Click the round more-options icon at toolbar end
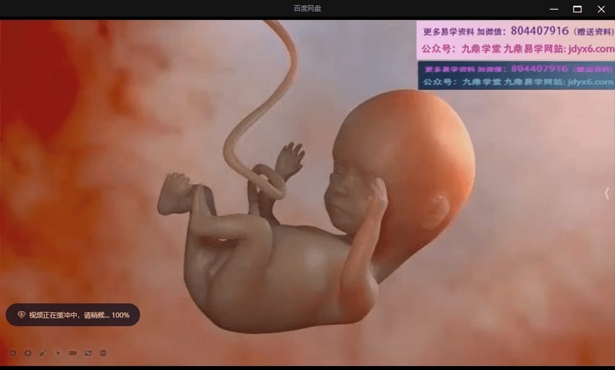Viewport: 615px width, 370px height. pos(103,353)
